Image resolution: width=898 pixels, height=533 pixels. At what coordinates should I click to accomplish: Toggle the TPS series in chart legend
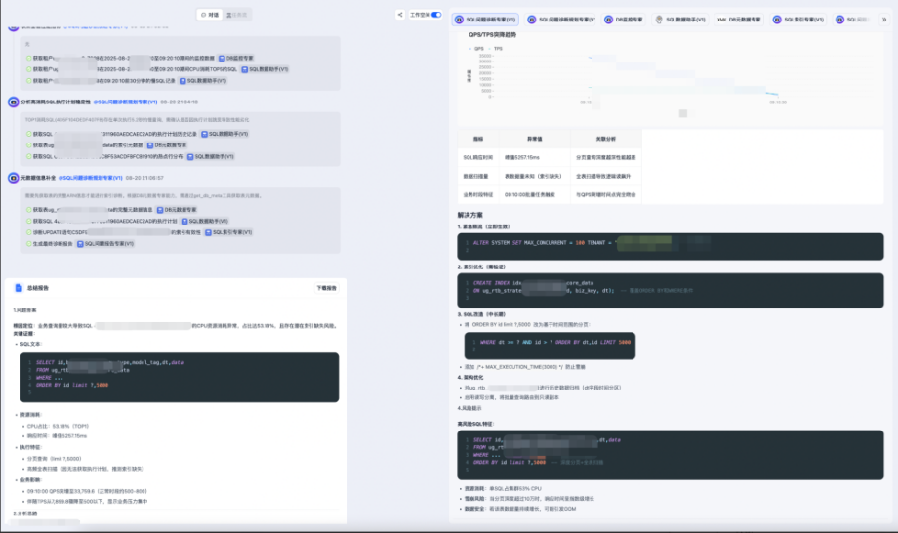496,47
